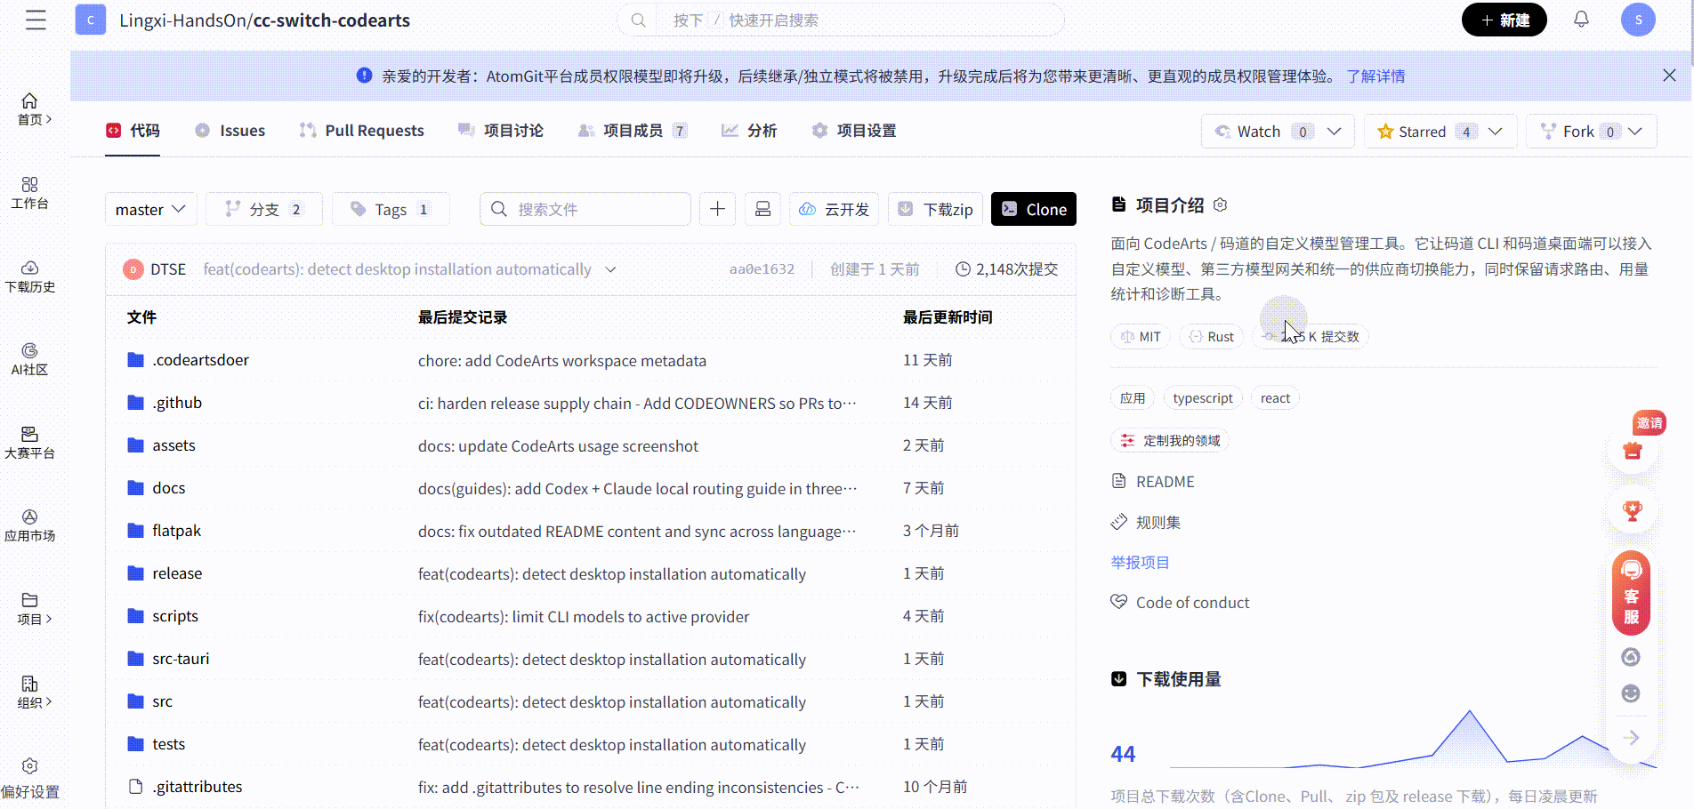Open the .gitattributes file

(198, 787)
